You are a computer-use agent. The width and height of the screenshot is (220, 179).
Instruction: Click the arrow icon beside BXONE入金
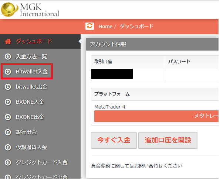tap(8, 102)
